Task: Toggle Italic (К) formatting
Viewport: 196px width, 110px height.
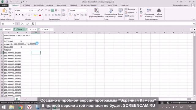Action: [x=20, y=15]
